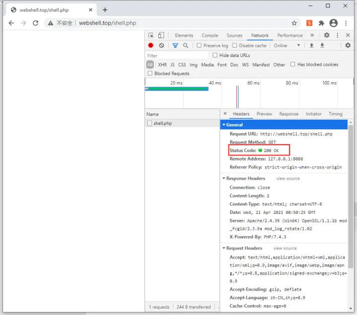Stop recording the network log

click(151, 46)
